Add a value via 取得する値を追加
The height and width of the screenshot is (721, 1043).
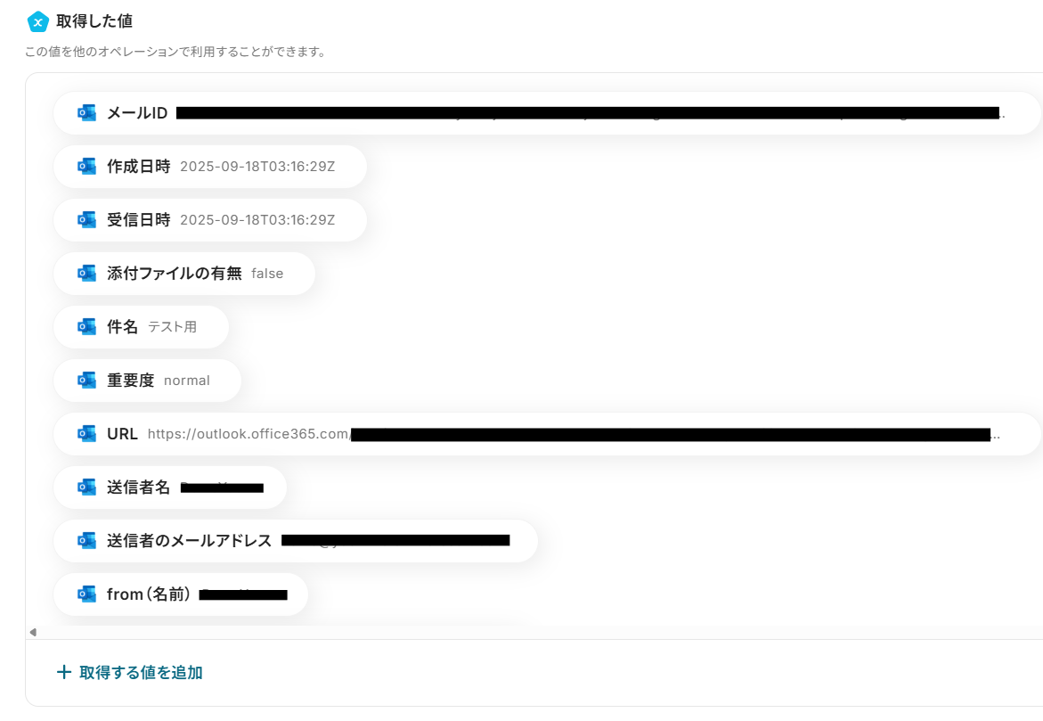pos(130,672)
